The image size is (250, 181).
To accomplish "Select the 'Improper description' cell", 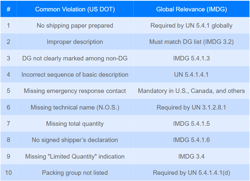I will pyautogui.click(x=75, y=42).
